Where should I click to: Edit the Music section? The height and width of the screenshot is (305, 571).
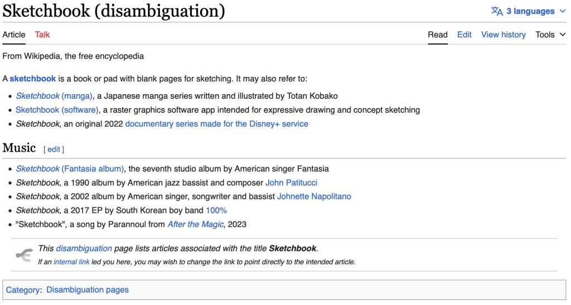[54, 149]
